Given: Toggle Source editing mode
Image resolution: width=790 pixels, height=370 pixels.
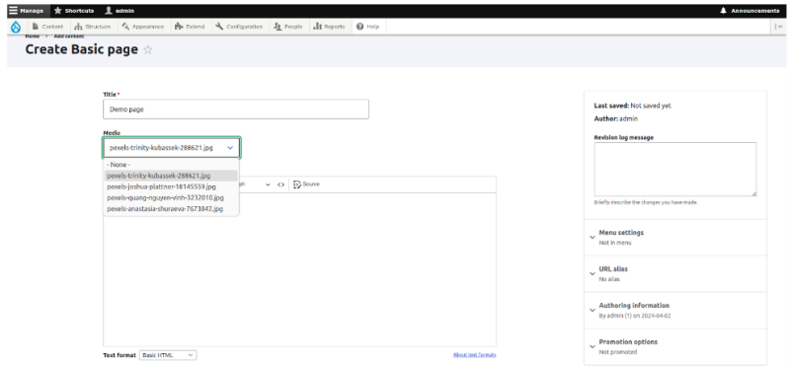Looking at the screenshot, I should coord(306,185).
